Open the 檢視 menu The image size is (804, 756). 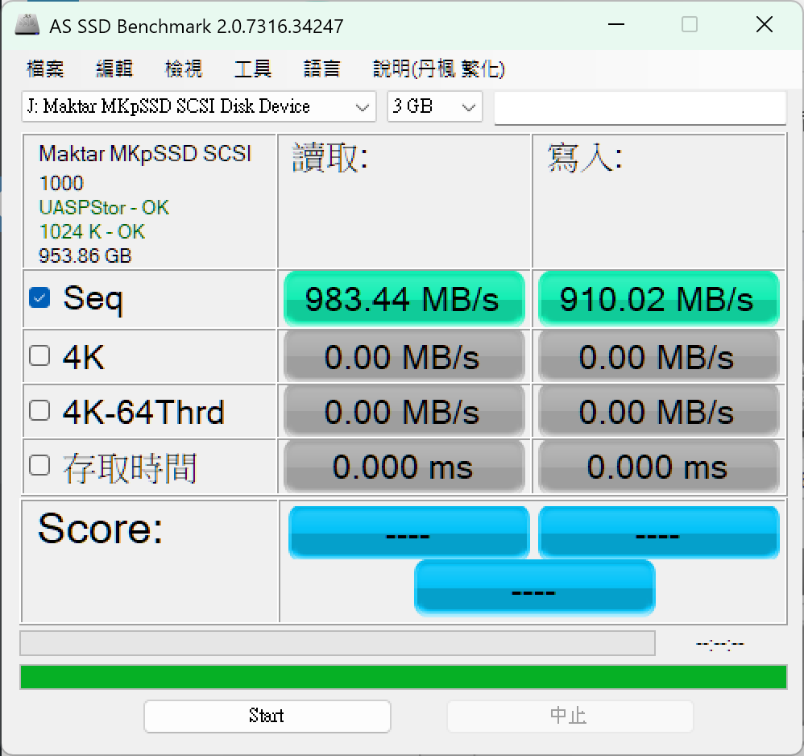point(184,69)
